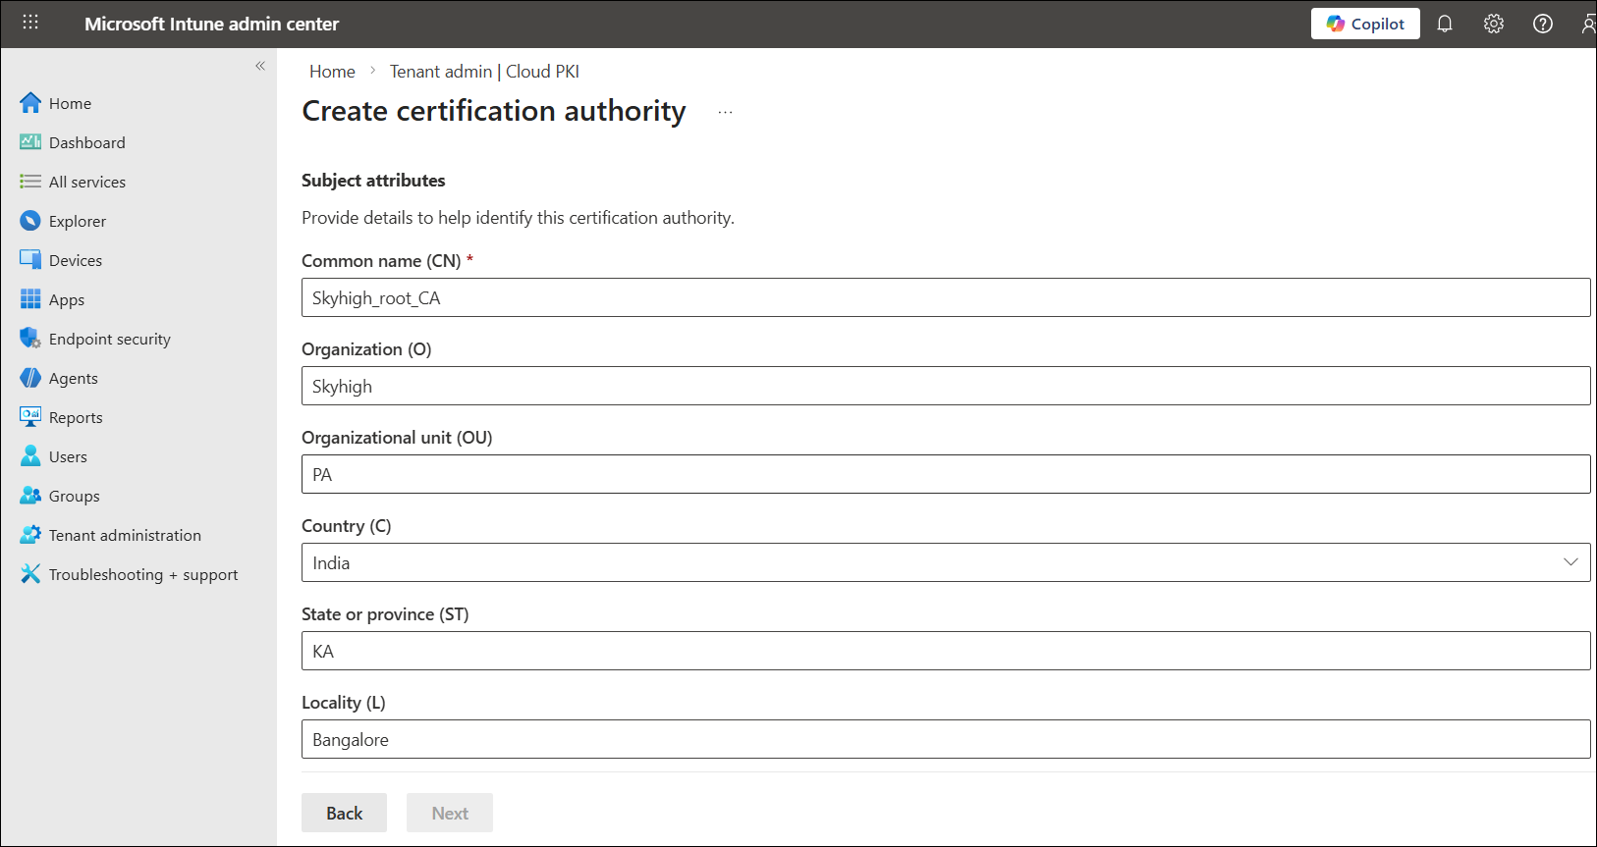Click the Tenant administration gear-people icon
Image resolution: width=1597 pixels, height=847 pixels.
click(x=30, y=535)
